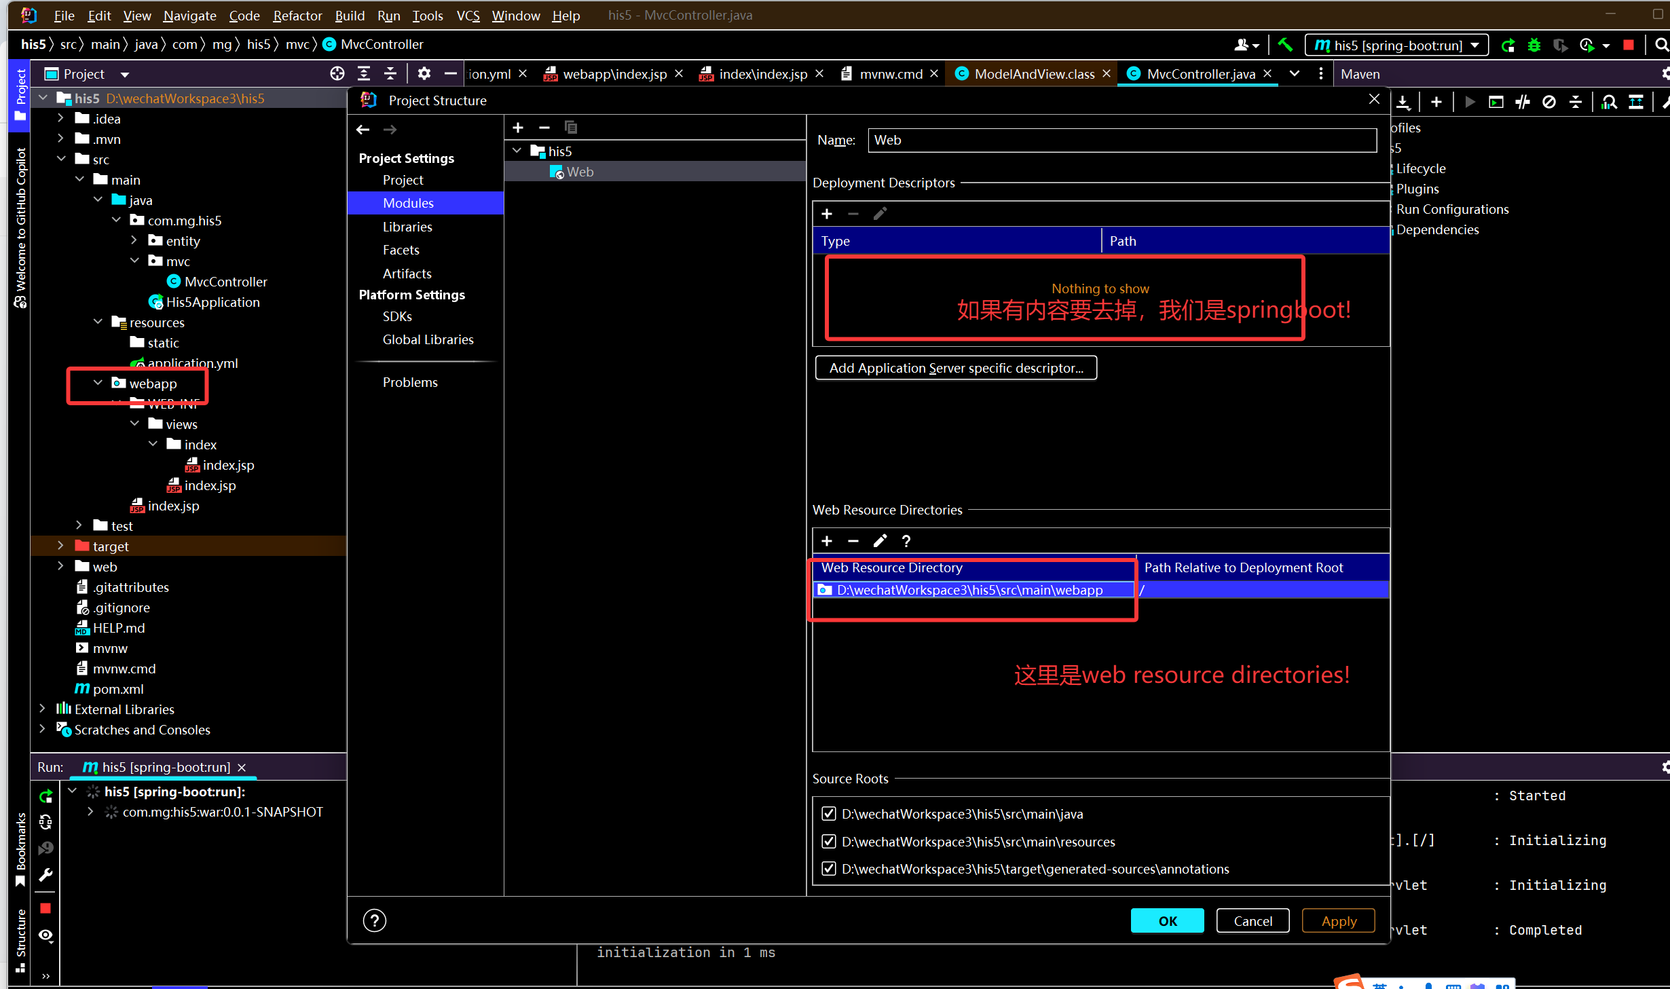Click the Name input field
The height and width of the screenshot is (989, 1670).
click(1121, 140)
